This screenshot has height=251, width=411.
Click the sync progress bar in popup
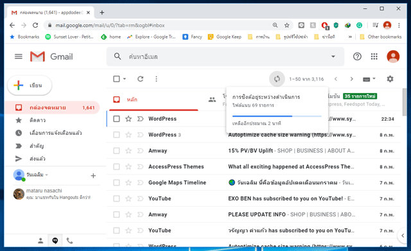(277, 116)
